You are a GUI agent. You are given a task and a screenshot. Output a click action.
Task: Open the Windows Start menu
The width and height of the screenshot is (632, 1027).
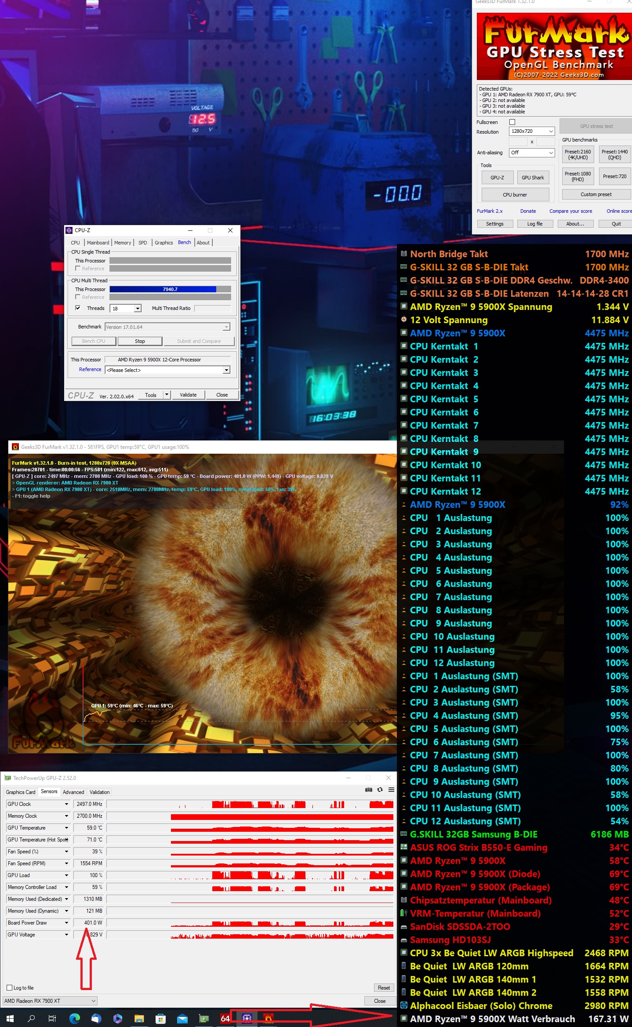click(10, 1018)
